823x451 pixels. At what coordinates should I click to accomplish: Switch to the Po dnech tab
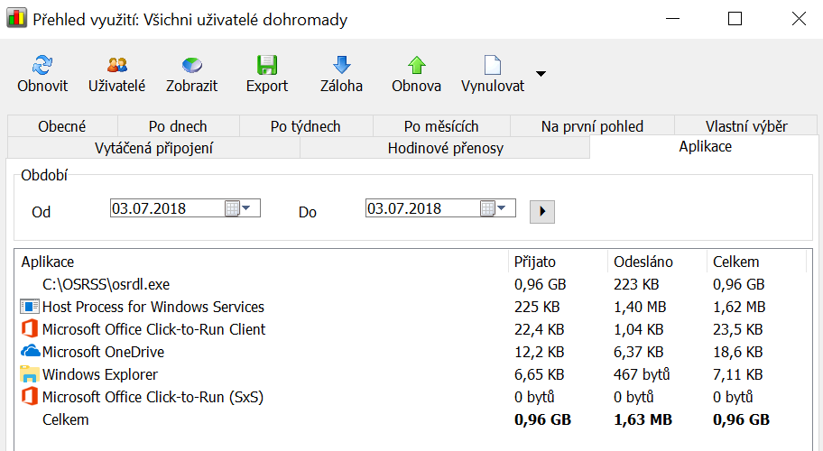177,126
